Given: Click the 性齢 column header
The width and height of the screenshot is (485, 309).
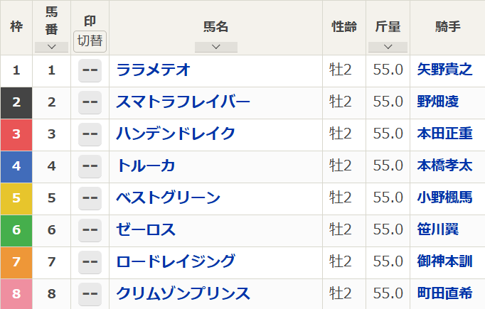Looking at the screenshot, I should [x=344, y=28].
